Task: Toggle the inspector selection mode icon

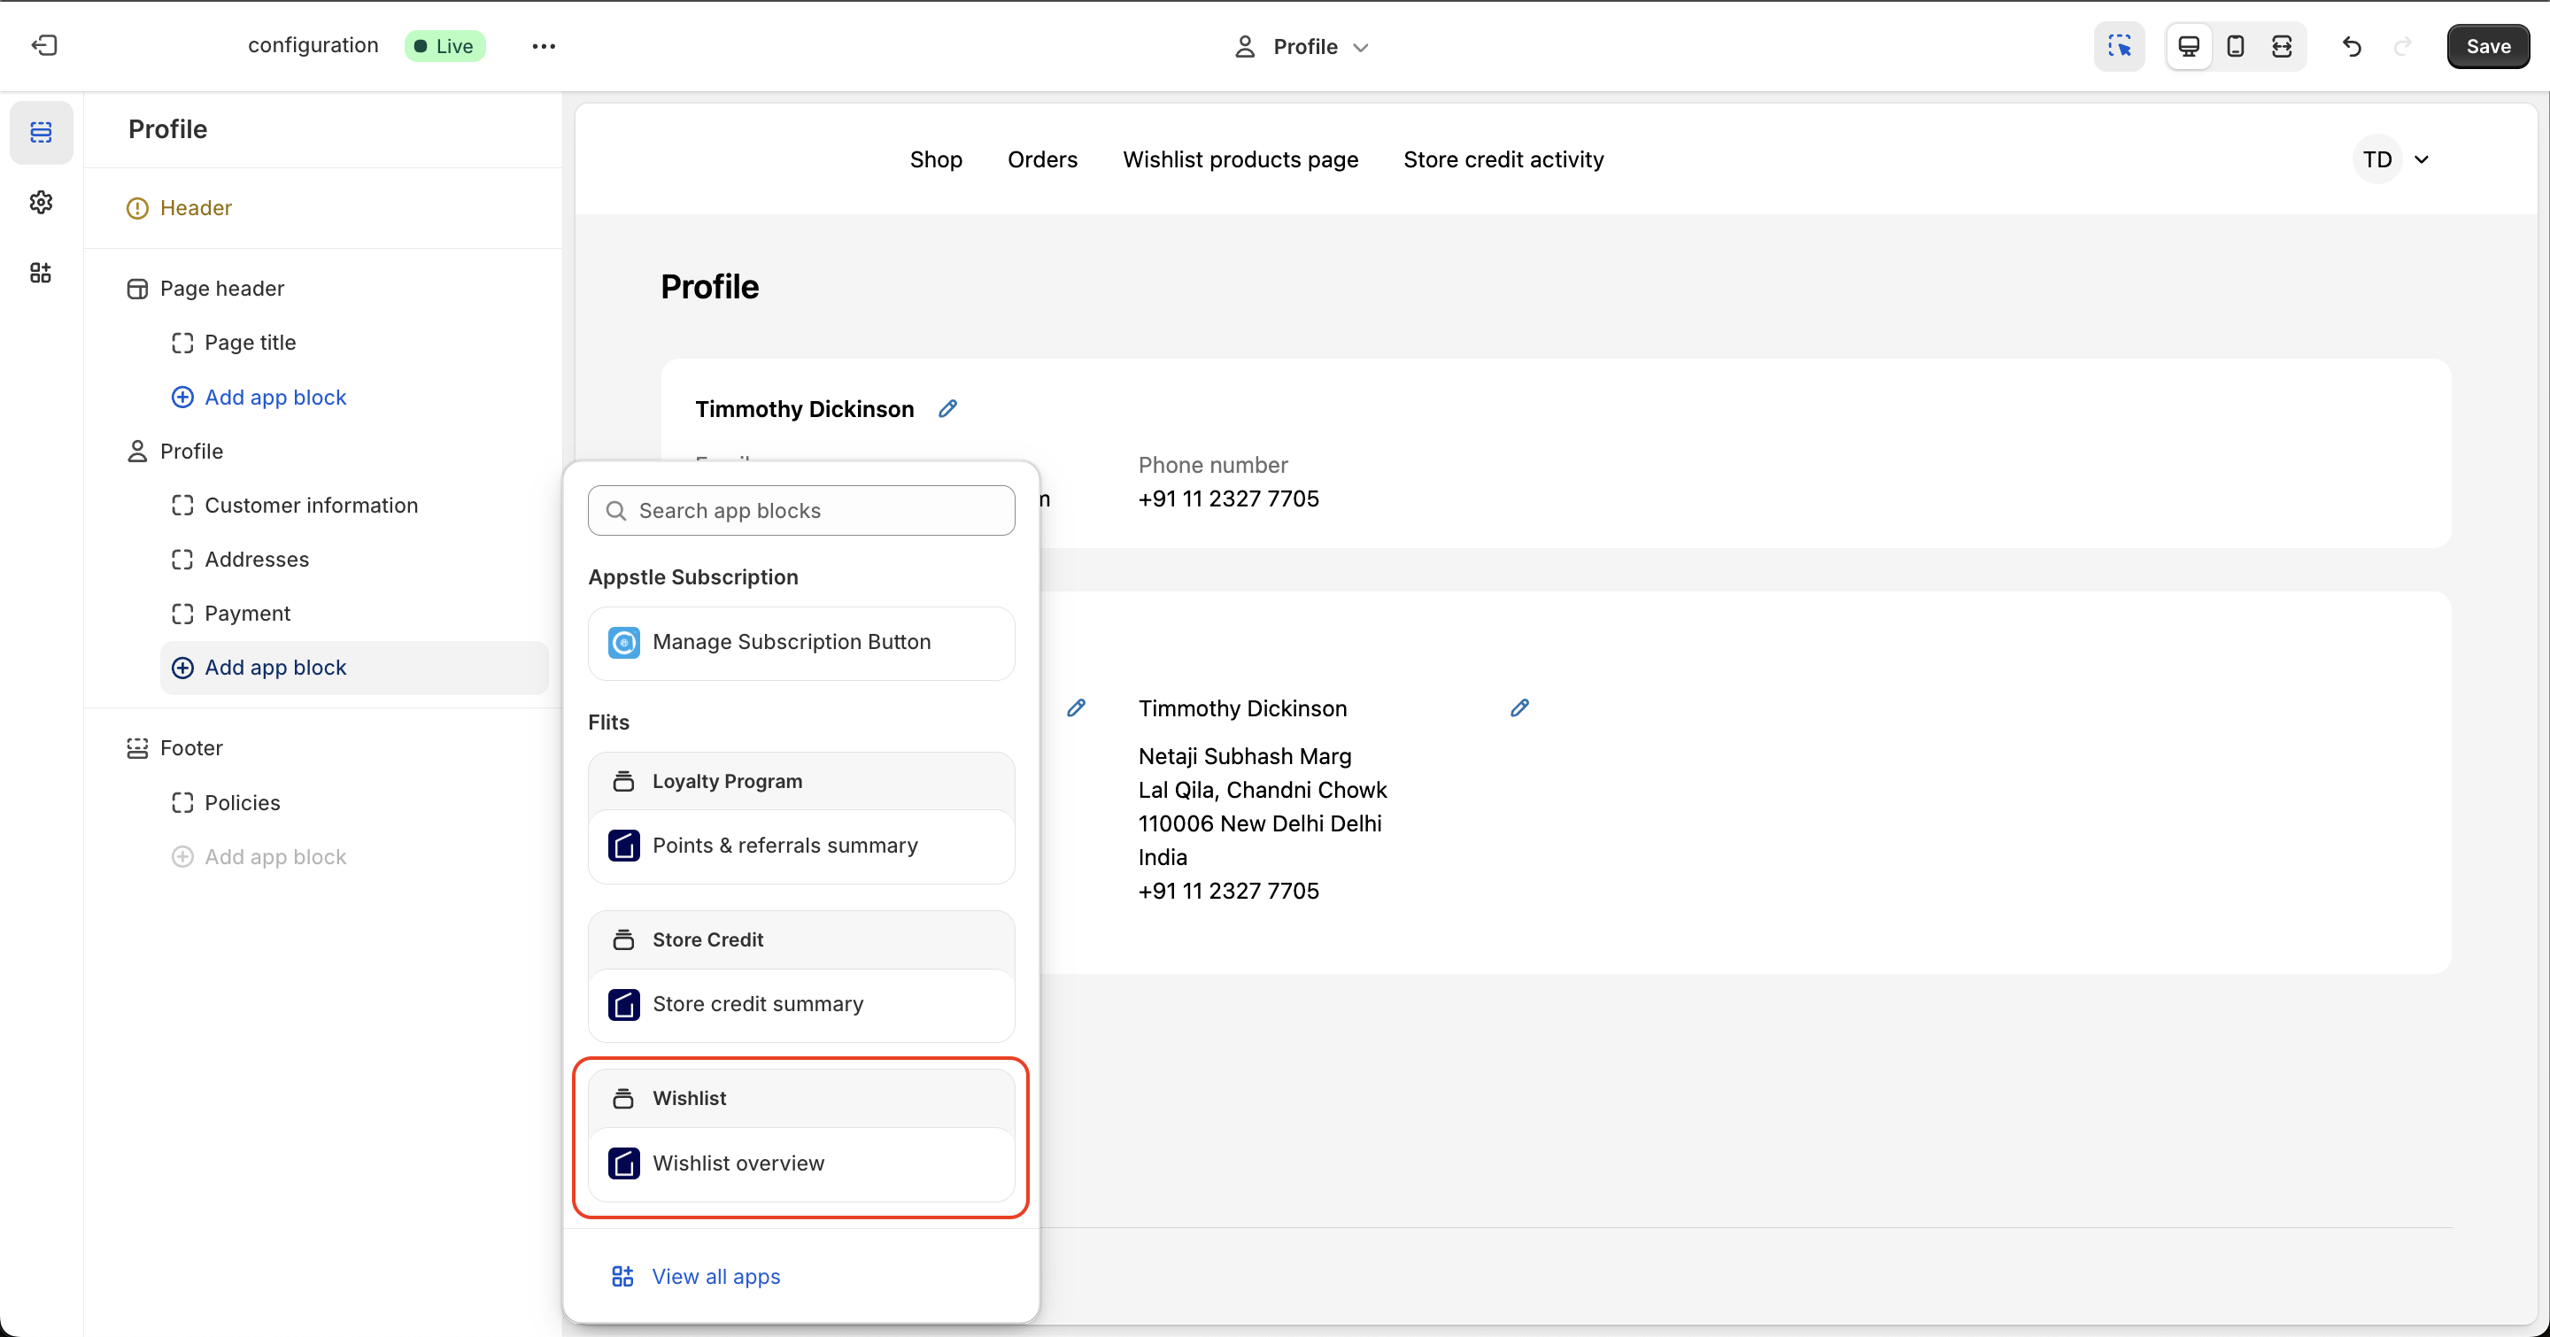Action: point(2120,45)
